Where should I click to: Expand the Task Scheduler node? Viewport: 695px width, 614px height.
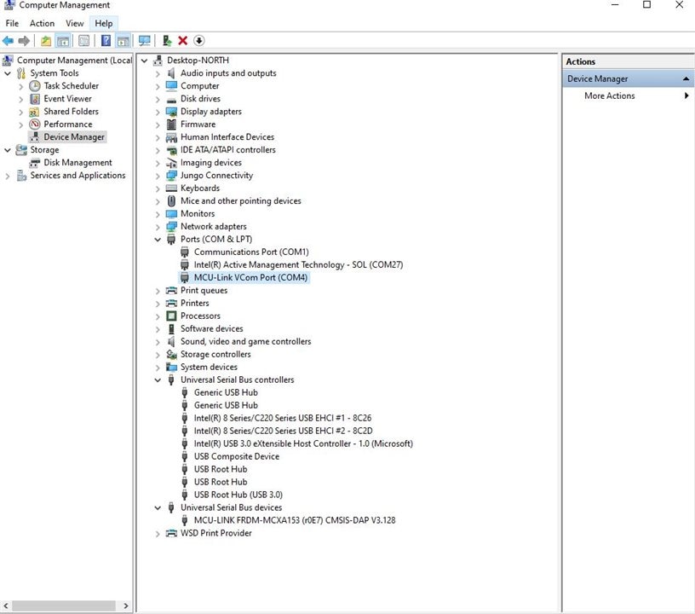pyautogui.click(x=20, y=86)
